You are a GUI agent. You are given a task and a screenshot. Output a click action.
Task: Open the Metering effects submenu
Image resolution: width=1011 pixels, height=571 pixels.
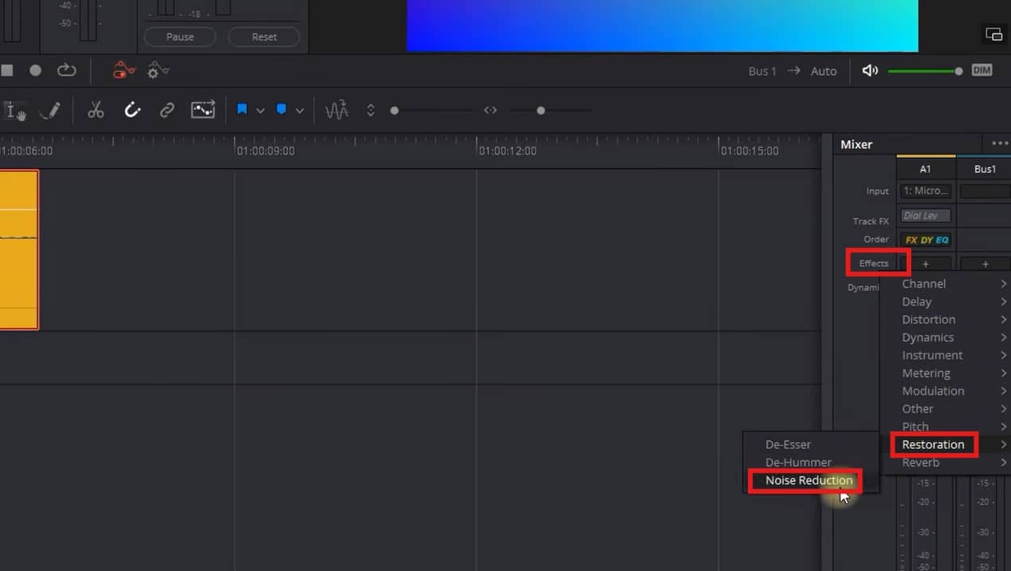click(x=946, y=372)
